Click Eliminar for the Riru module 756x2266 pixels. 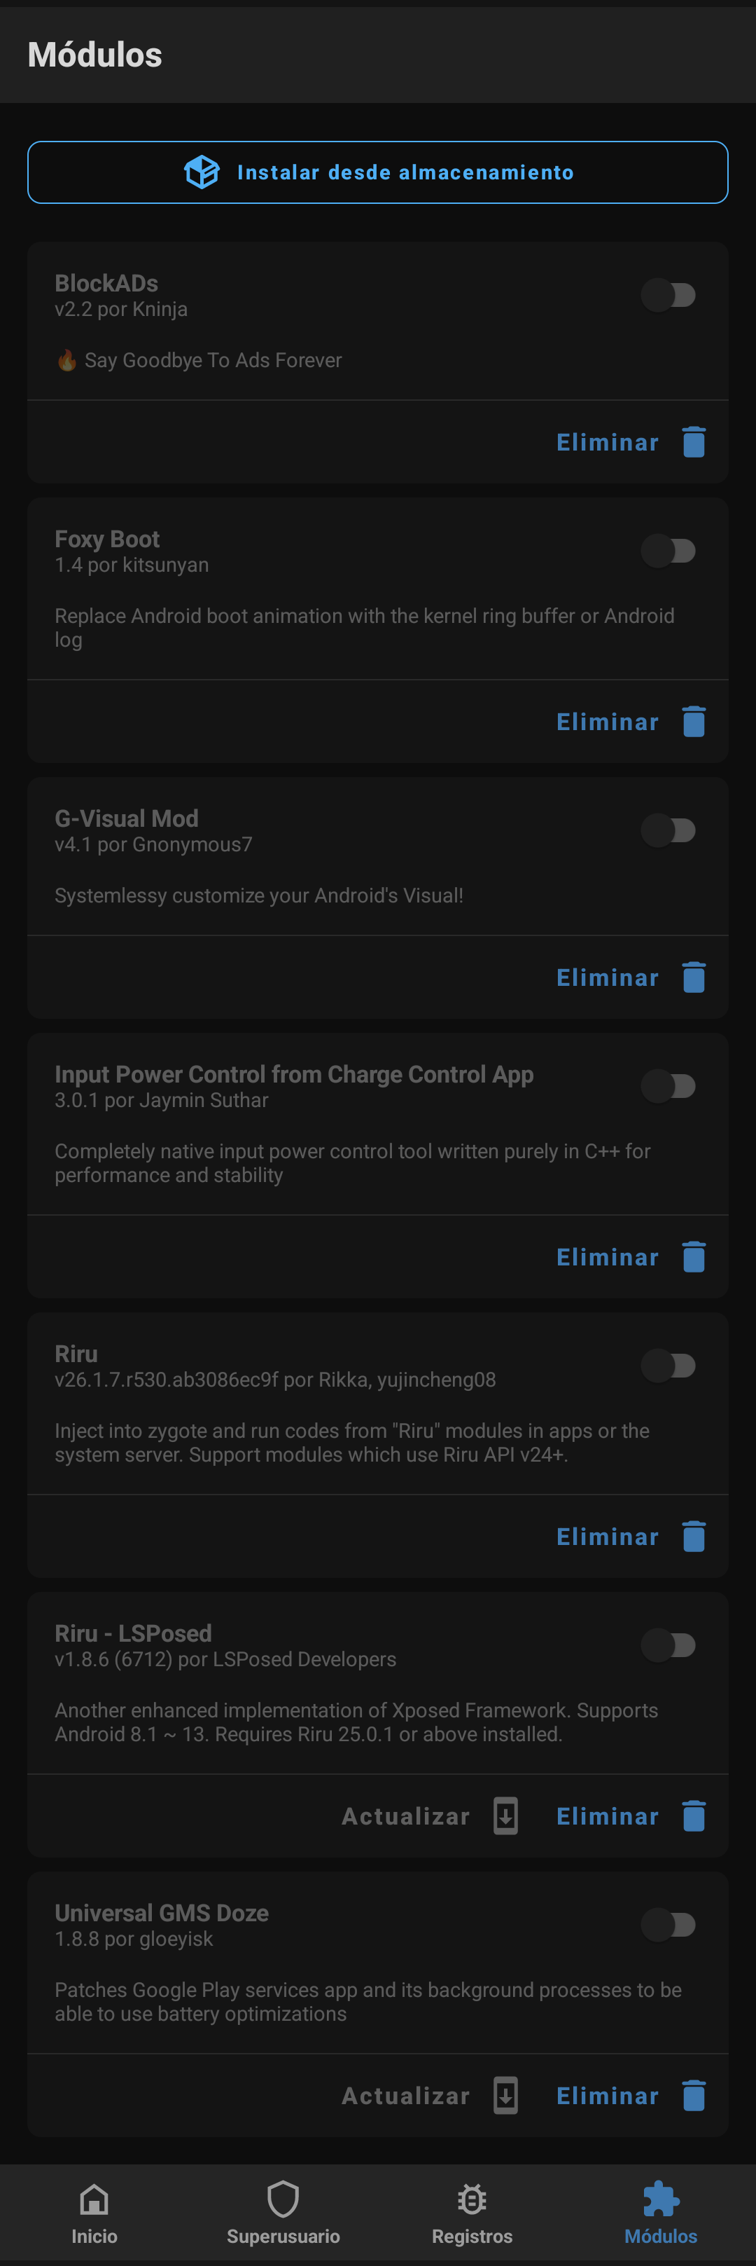607,1536
